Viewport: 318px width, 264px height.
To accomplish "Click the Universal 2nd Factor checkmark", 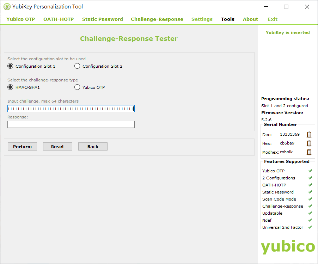I will tap(310, 227).
